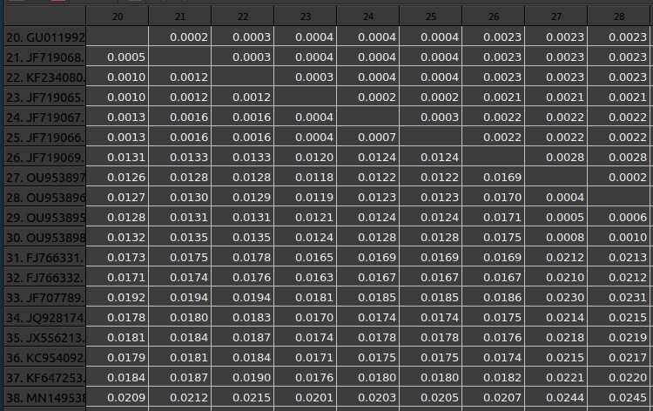The width and height of the screenshot is (653, 411).
Task: Select row header 34. JQ928174
Action: (45, 317)
